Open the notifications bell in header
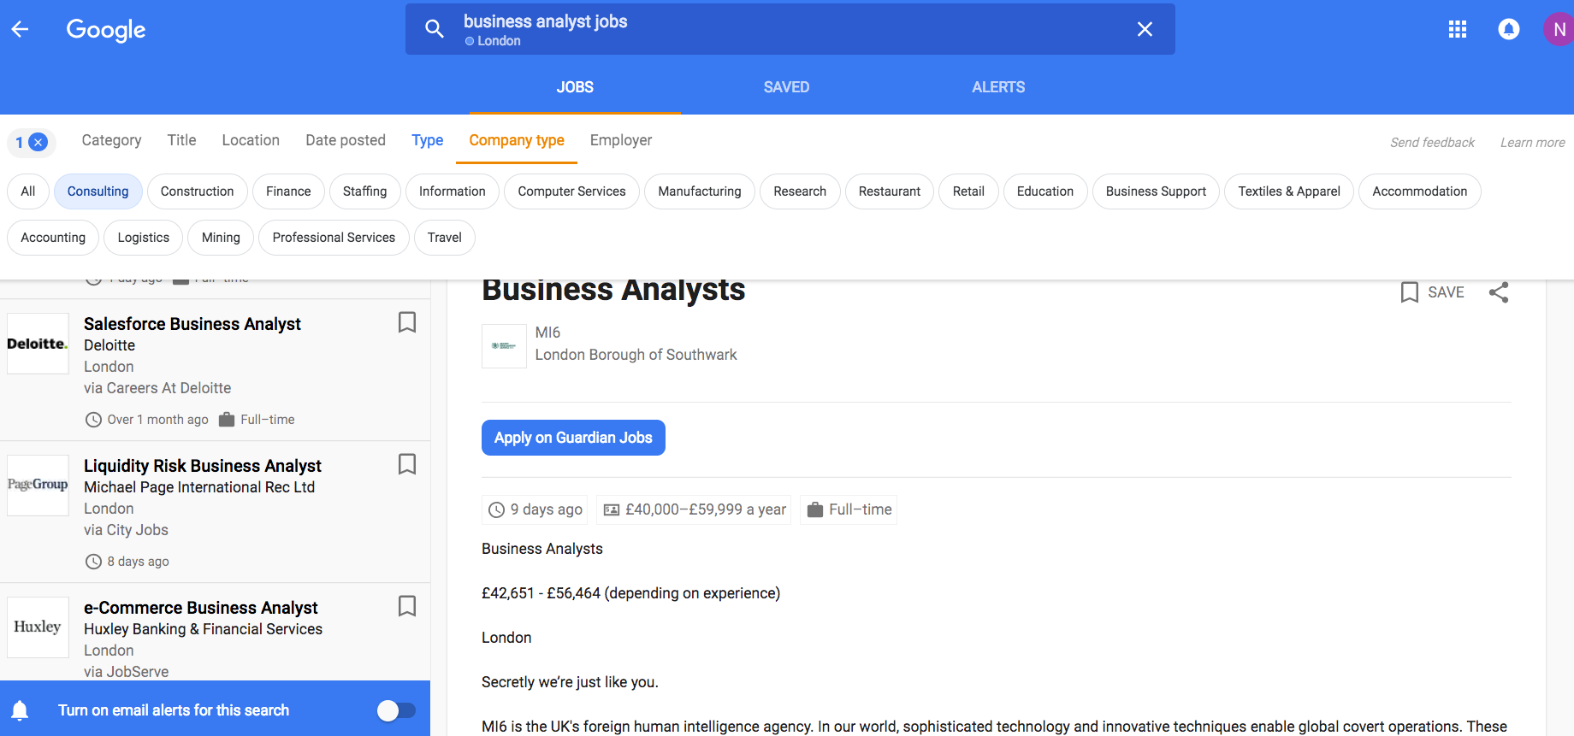The height and width of the screenshot is (736, 1574). 1509,29
